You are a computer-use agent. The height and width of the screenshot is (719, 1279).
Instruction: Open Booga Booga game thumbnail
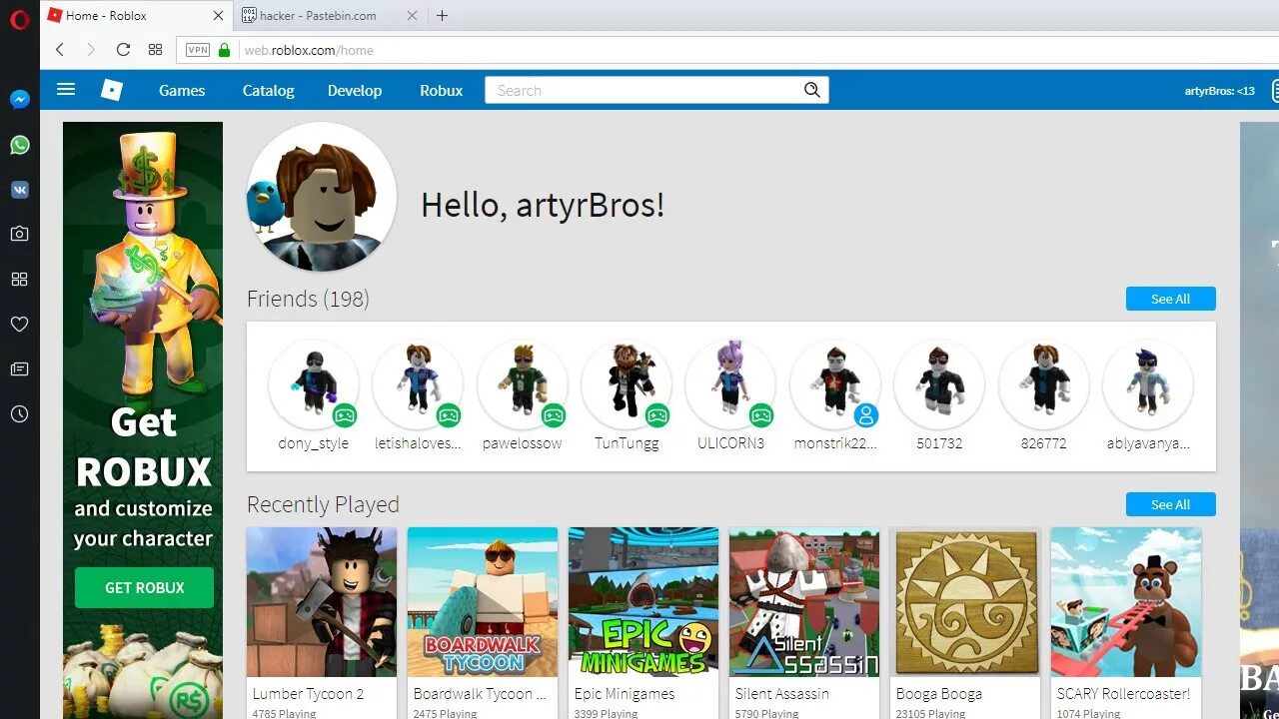click(965, 602)
